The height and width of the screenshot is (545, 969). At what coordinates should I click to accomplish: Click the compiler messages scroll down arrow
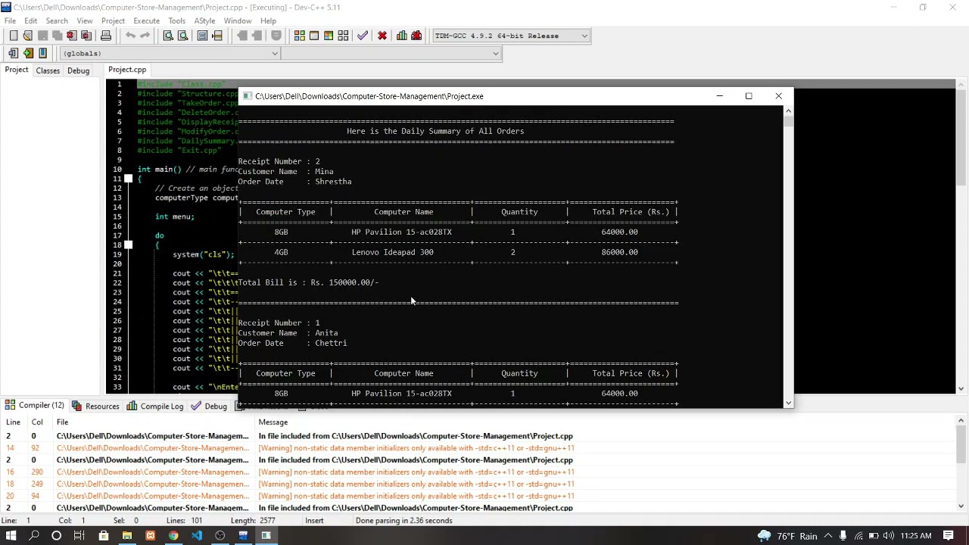pyautogui.click(x=961, y=506)
